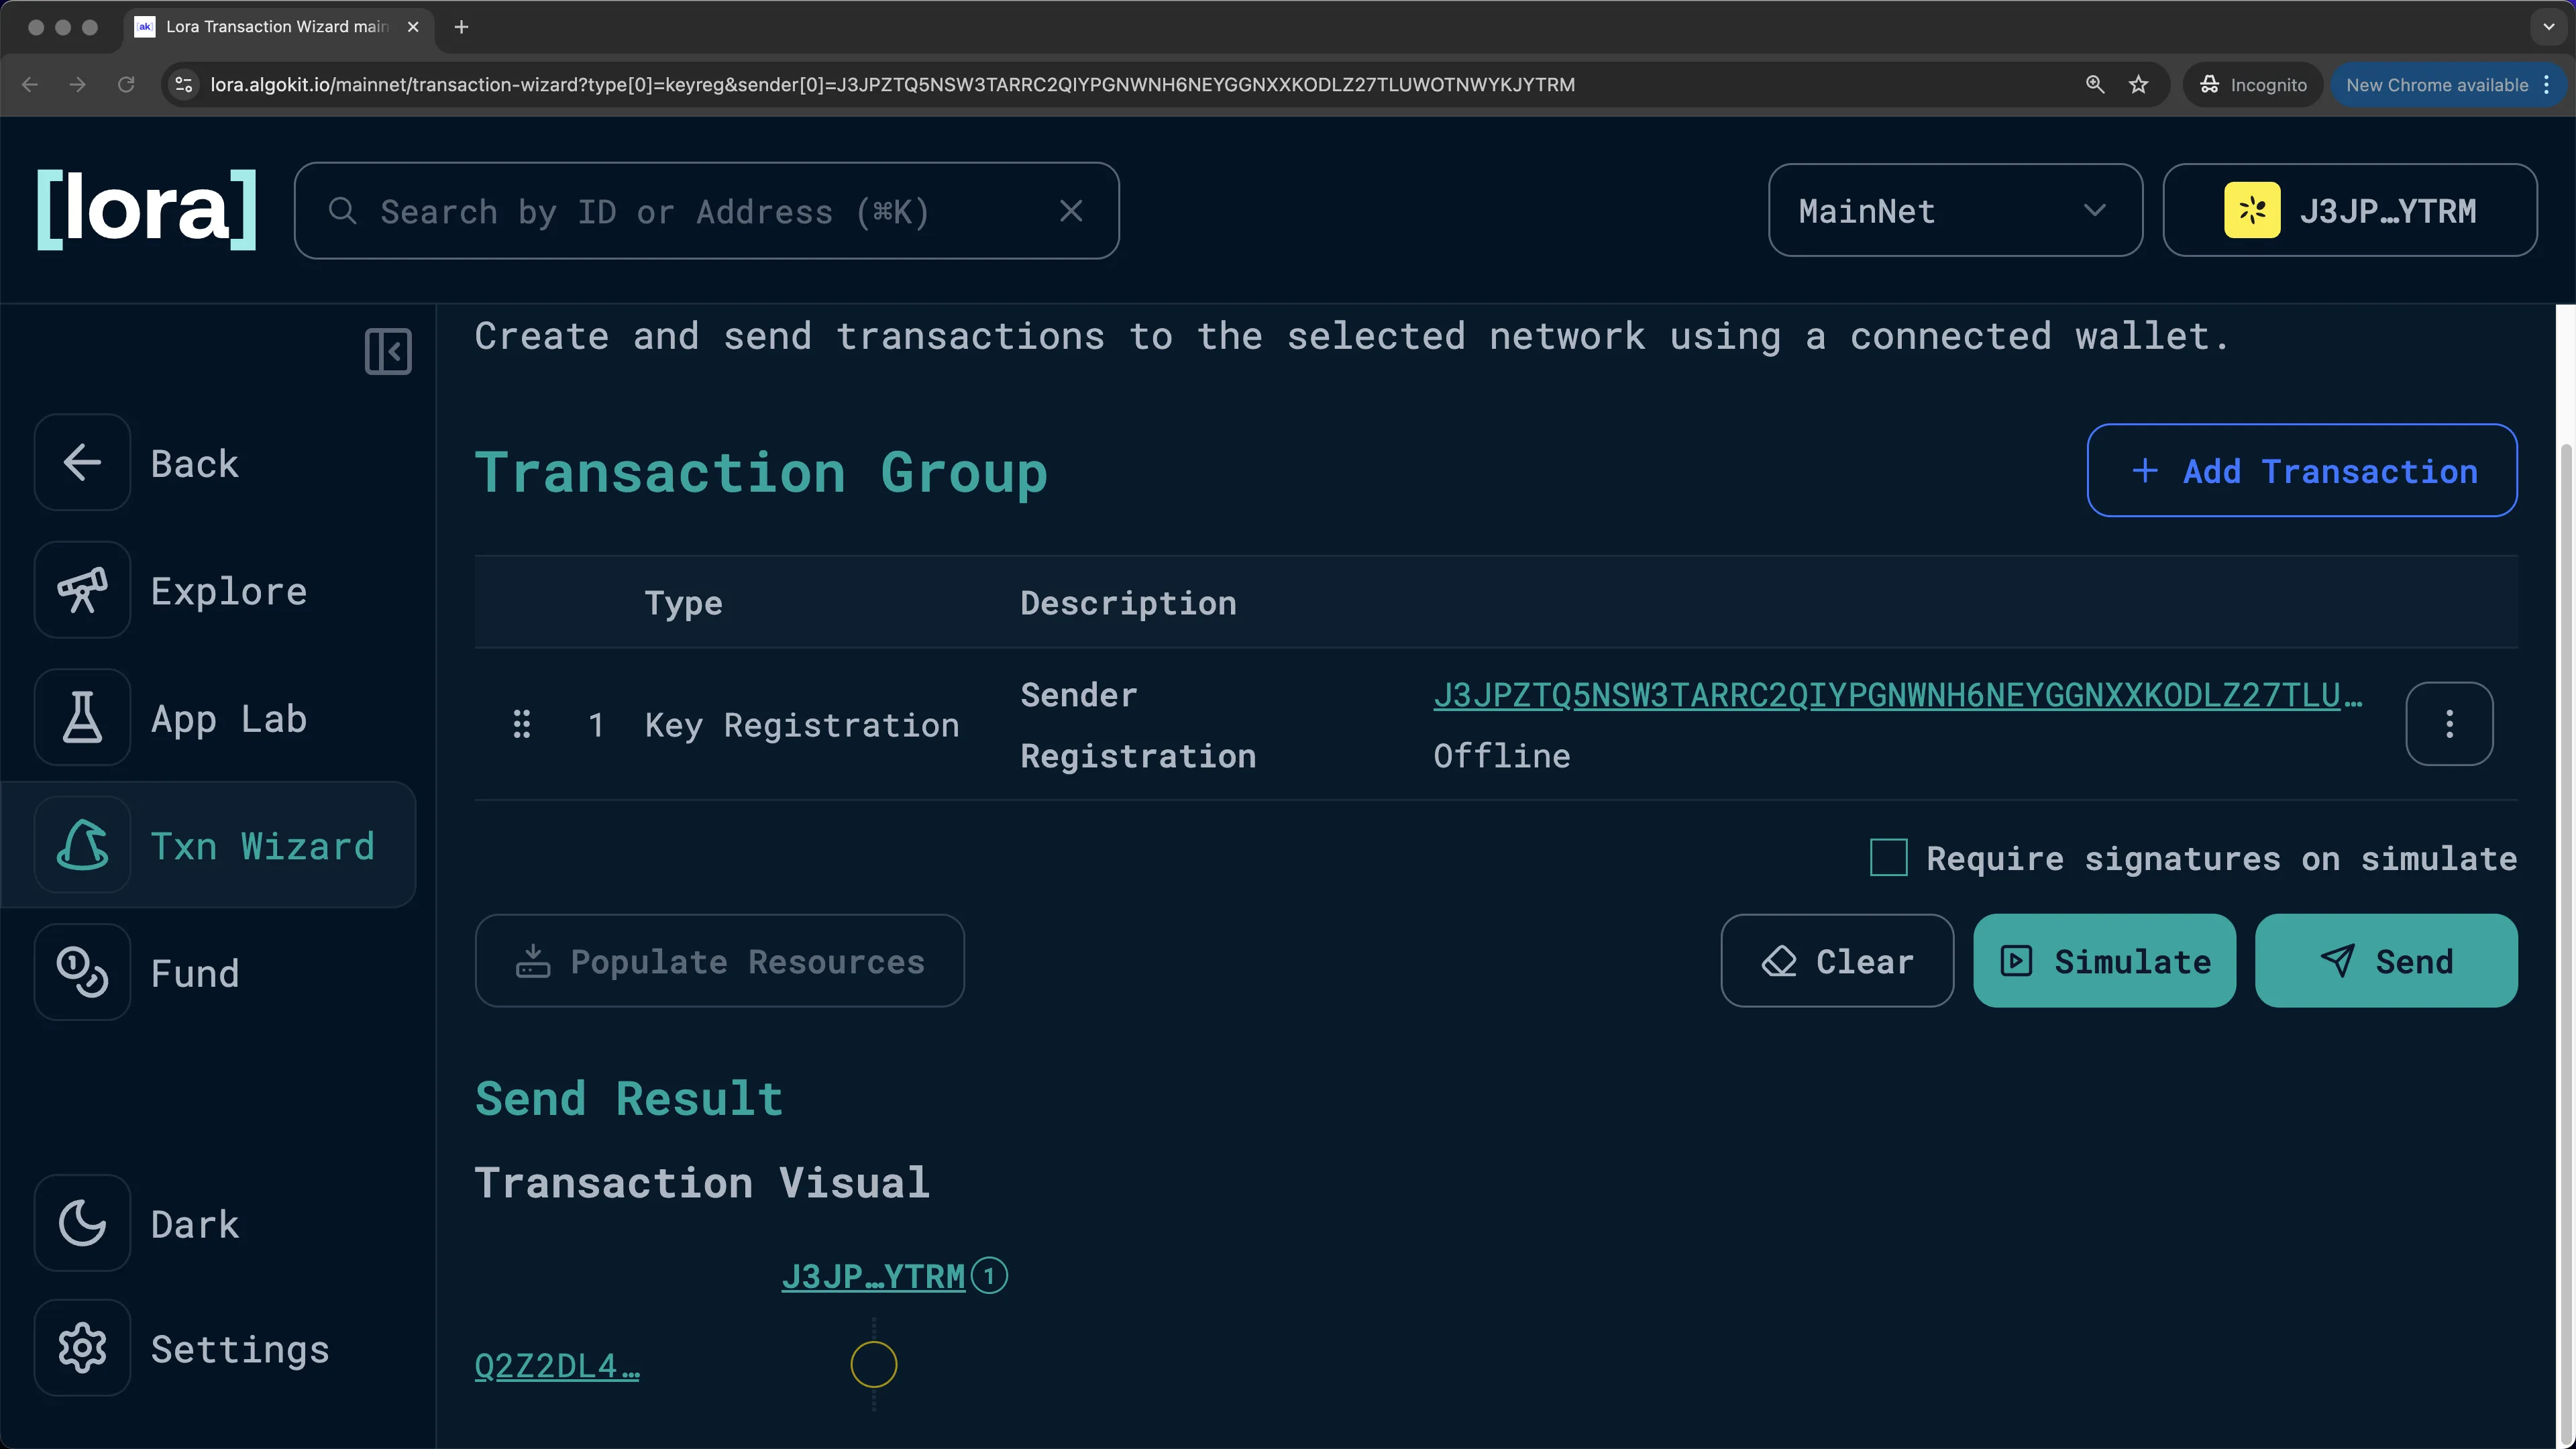Grab the transaction row drag handle

tap(521, 724)
